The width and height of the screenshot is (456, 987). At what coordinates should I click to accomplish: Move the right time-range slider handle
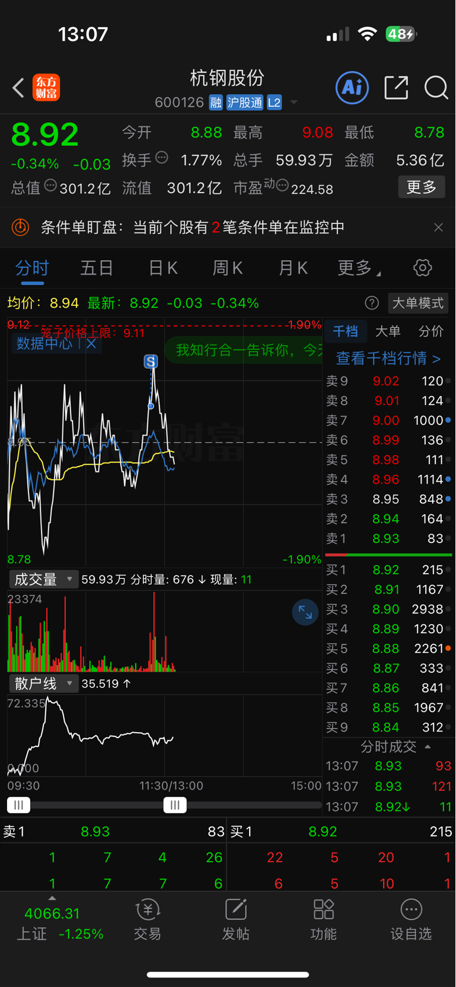(x=175, y=805)
